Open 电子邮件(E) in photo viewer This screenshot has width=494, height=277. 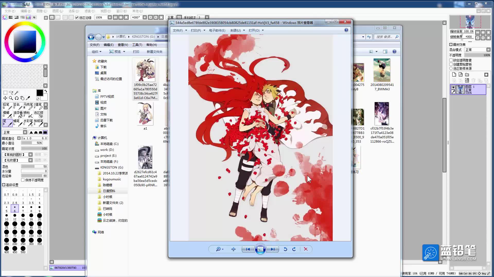pyautogui.click(x=217, y=30)
